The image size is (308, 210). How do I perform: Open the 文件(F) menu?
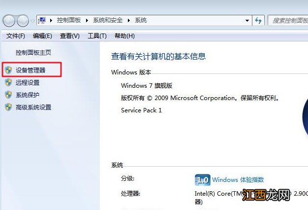[16, 36]
